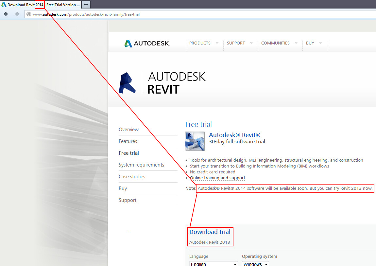Open the Language dropdown set to English

pyautogui.click(x=214, y=264)
